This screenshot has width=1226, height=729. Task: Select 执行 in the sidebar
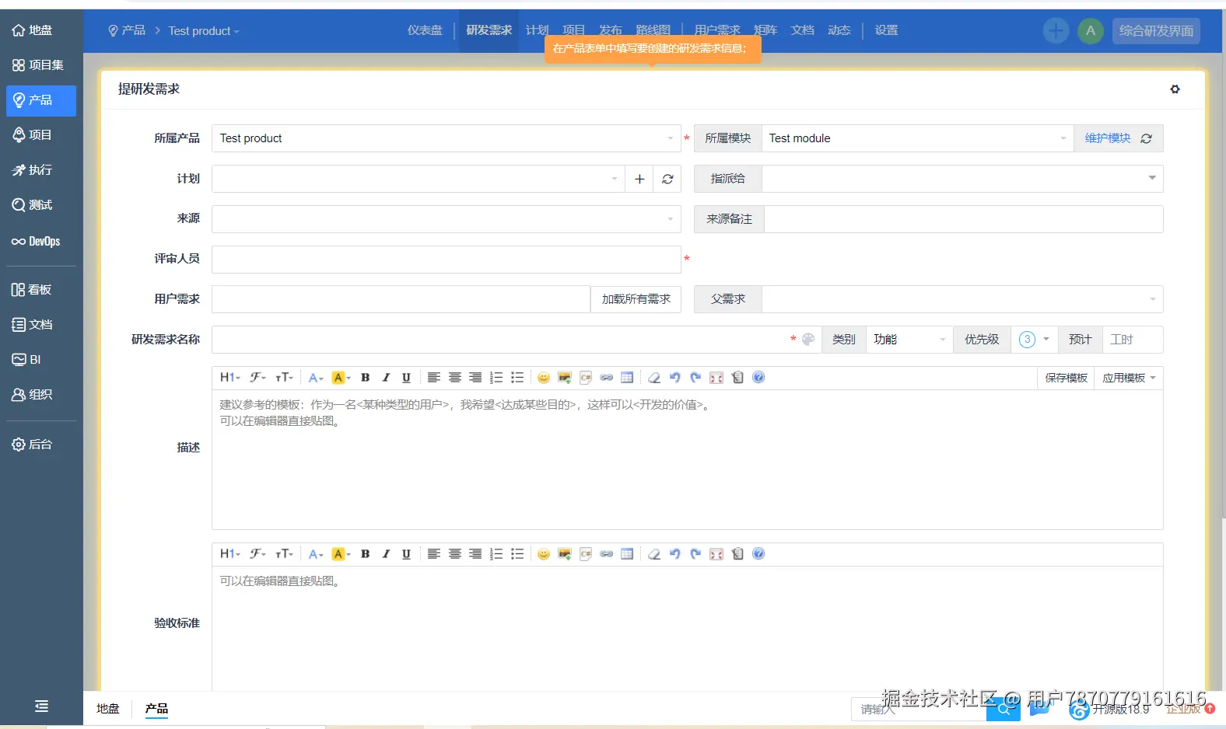point(33,170)
